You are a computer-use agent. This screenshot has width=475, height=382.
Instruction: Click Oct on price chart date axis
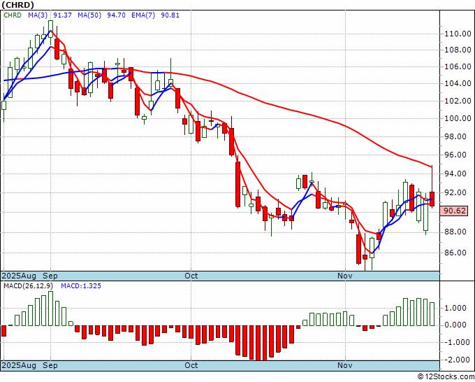[x=191, y=276]
